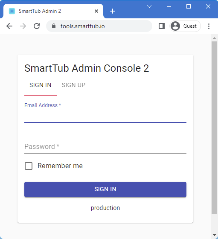Open the browser side panel icon
This screenshot has width=218, height=239.
click(x=162, y=26)
